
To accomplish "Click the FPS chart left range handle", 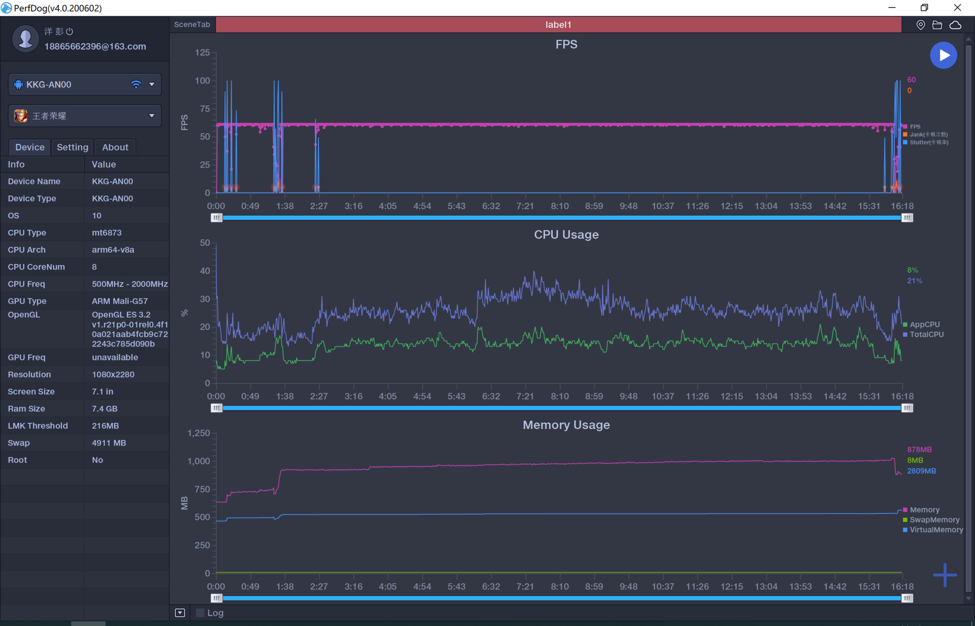I will tap(216, 218).
